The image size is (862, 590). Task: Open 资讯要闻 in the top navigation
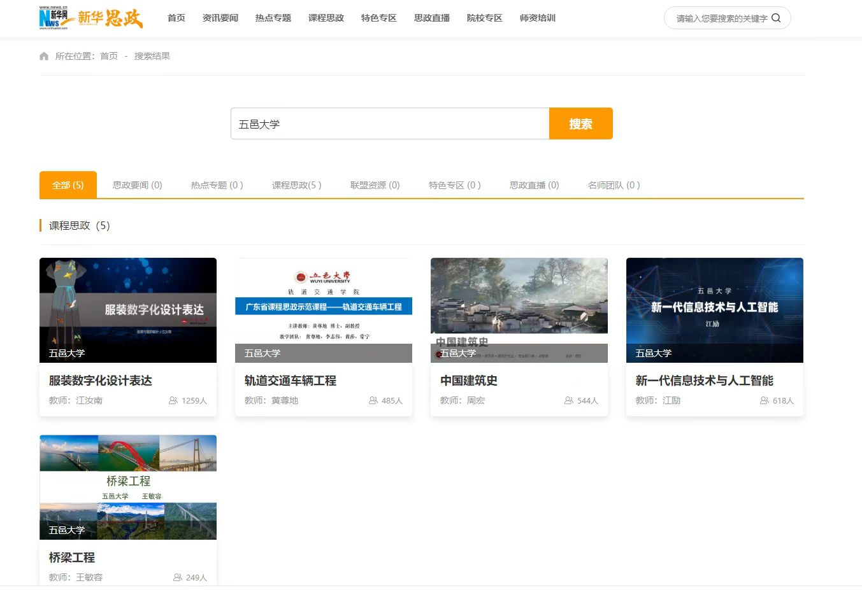pyautogui.click(x=220, y=18)
